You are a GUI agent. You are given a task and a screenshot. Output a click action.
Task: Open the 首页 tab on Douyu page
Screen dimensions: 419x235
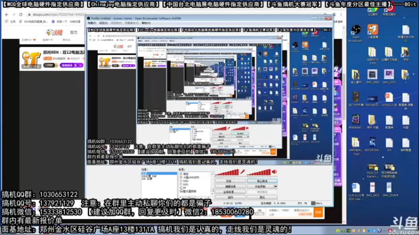point(73,32)
